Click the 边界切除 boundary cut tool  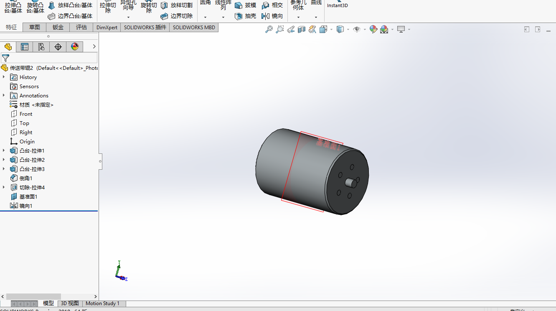(x=177, y=16)
